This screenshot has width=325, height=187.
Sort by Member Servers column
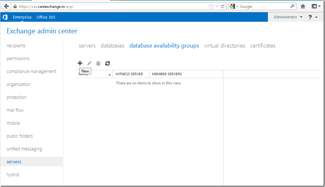(167, 74)
